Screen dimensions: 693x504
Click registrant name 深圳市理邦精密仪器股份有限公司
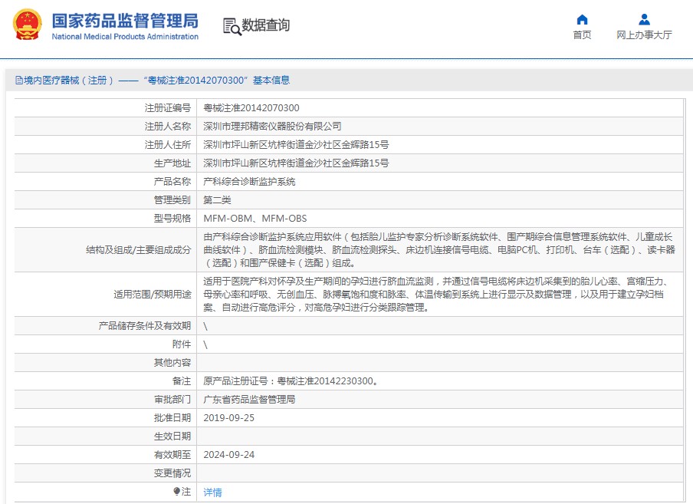pos(272,127)
